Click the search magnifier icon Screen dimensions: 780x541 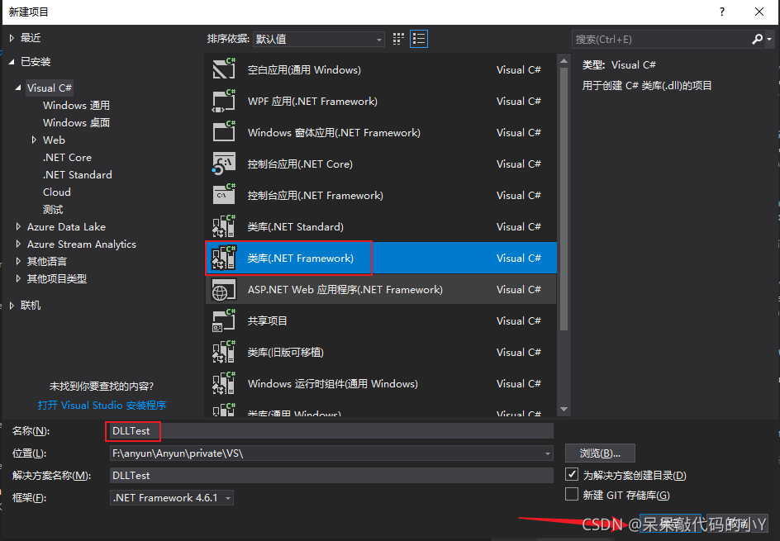(757, 39)
